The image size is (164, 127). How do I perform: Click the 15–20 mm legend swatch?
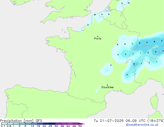(x=40, y=124)
